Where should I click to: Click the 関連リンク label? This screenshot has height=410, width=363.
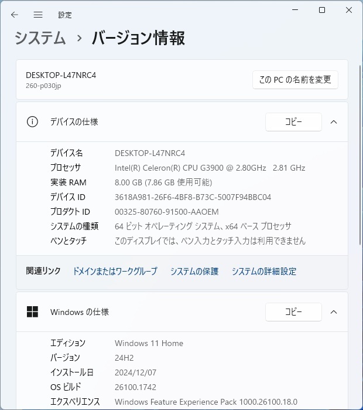pyautogui.click(x=43, y=271)
